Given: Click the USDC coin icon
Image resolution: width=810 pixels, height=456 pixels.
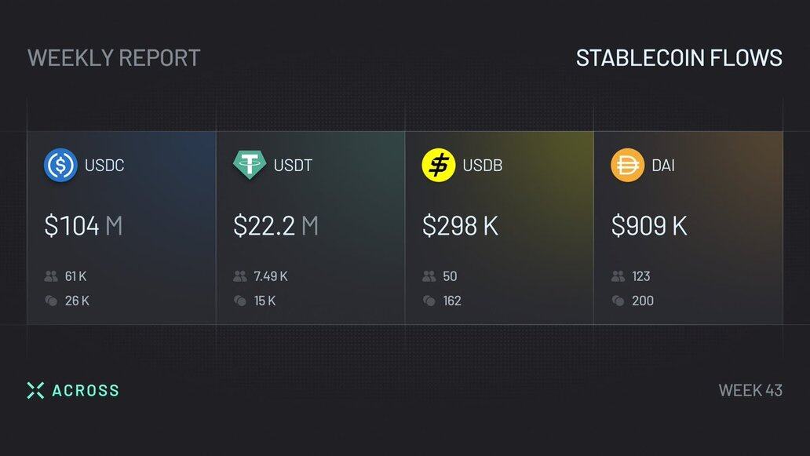Looking at the screenshot, I should tap(60, 166).
